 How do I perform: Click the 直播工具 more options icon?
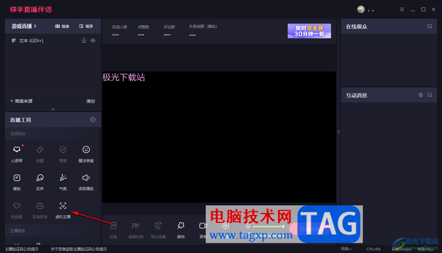(93, 119)
